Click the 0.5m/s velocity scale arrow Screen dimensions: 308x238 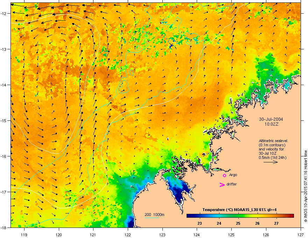[x=271, y=162]
